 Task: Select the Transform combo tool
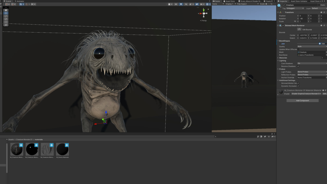pyautogui.click(x=6, y=25)
